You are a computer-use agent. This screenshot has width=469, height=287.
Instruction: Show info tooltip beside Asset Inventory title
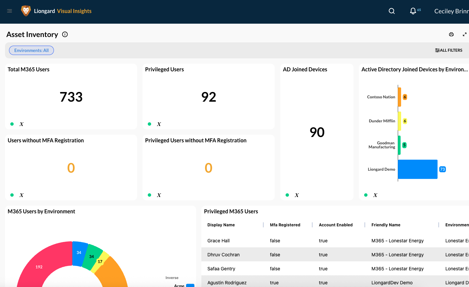(65, 34)
